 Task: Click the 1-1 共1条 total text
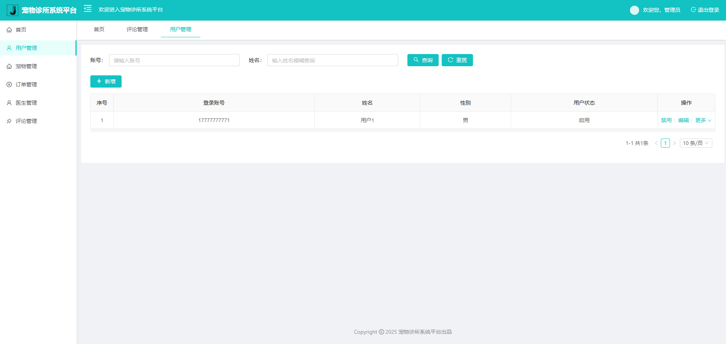tap(637, 143)
